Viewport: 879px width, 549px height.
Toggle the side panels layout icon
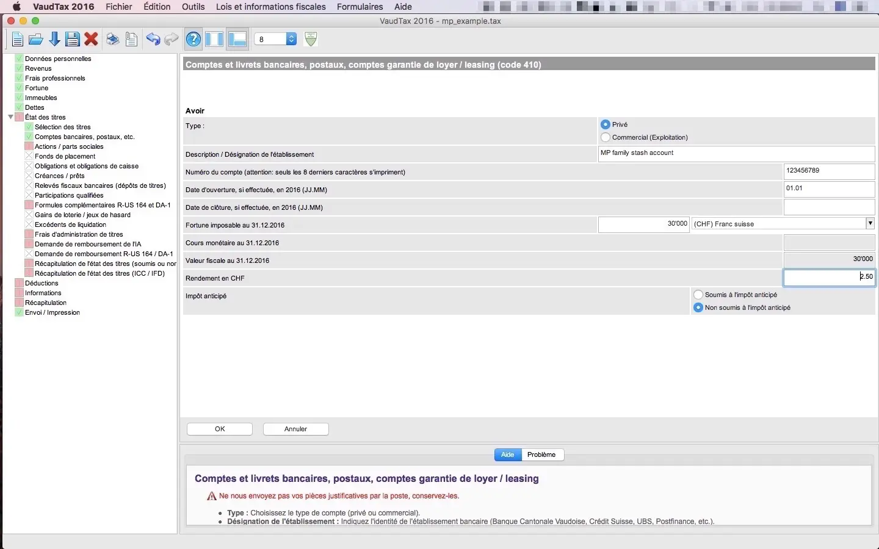214,40
